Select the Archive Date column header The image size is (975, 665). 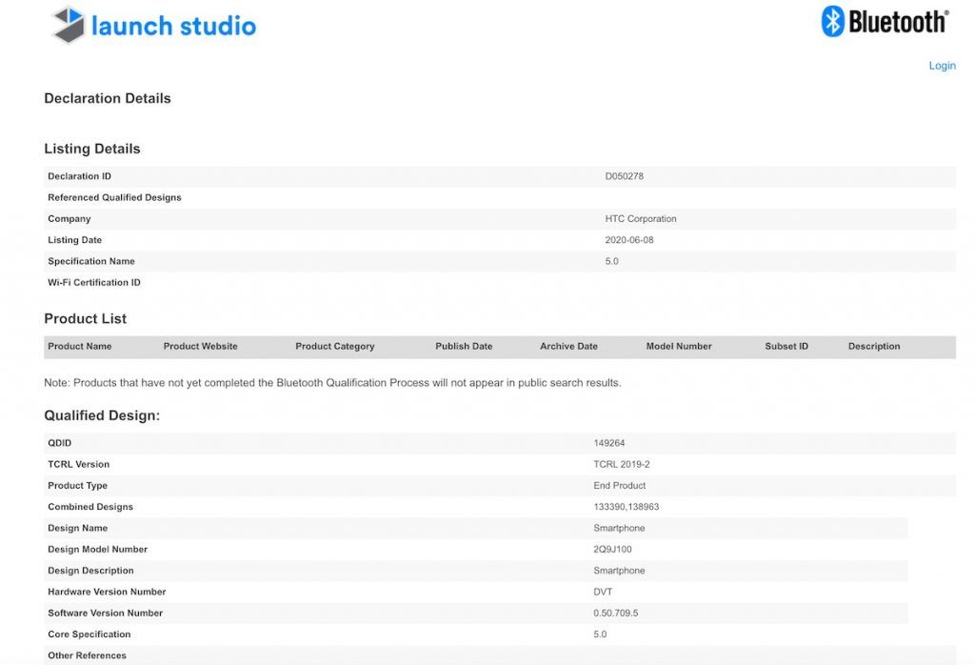point(568,347)
